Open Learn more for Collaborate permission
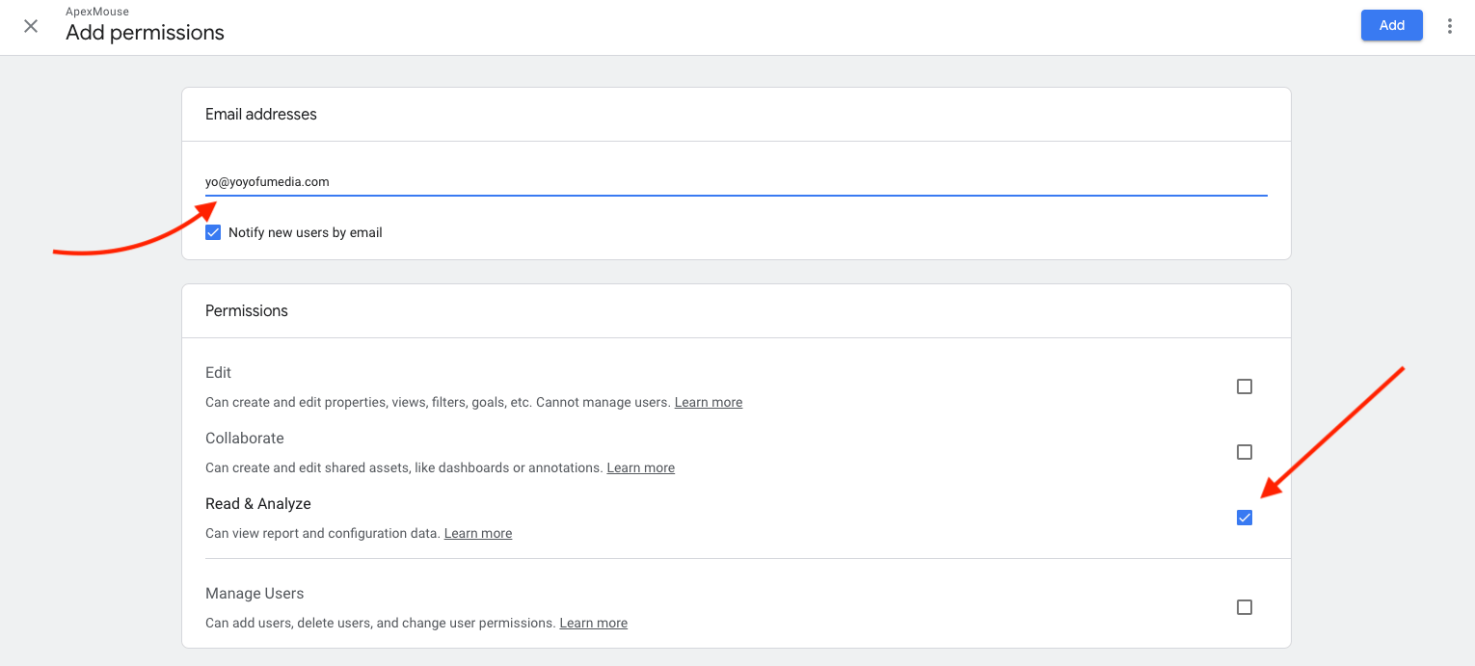This screenshot has height=666, width=1475. coord(640,467)
